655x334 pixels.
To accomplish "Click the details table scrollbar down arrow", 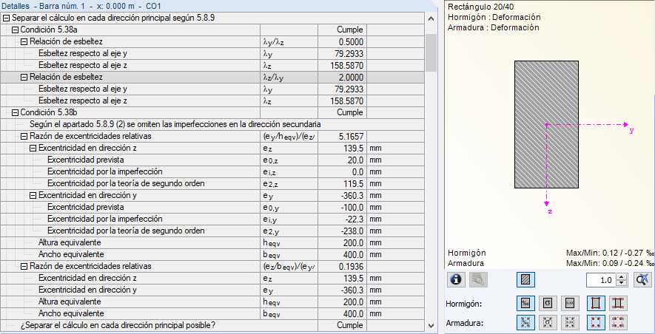I will pos(431,326).
